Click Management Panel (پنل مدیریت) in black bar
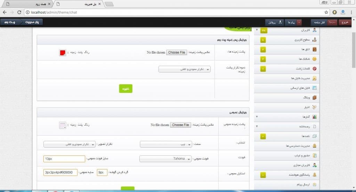The image size is (356, 192). tap(32, 22)
